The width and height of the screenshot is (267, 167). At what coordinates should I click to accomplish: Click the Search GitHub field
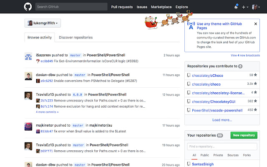coord(71,7)
